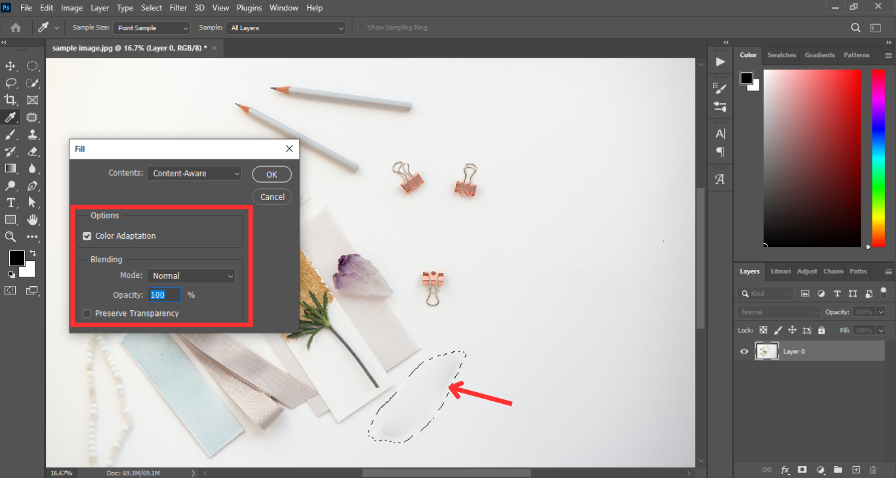The image size is (896, 478).
Task: Open the Contents dropdown showing Content-Aware
Action: pyautogui.click(x=194, y=174)
